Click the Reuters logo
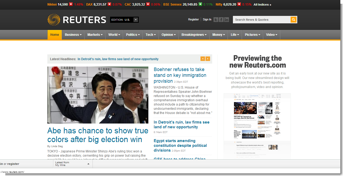The width and height of the screenshot is (343, 176). pos(77,20)
